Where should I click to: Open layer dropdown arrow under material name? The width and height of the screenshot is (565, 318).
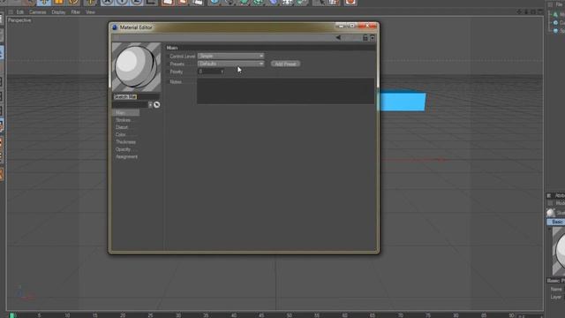[x=150, y=105]
